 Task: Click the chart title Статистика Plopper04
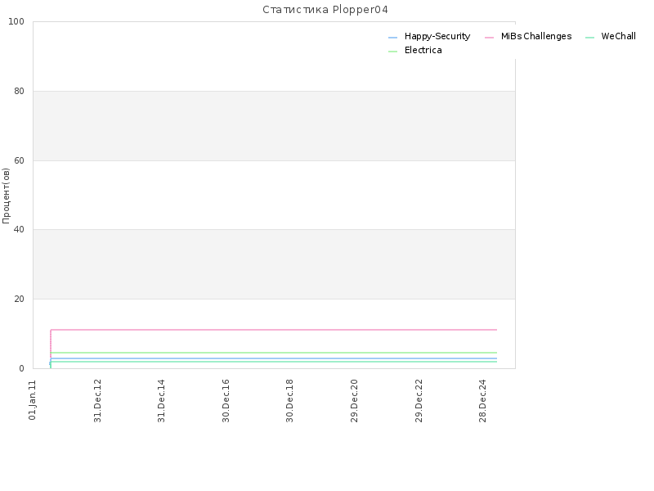[325, 10]
